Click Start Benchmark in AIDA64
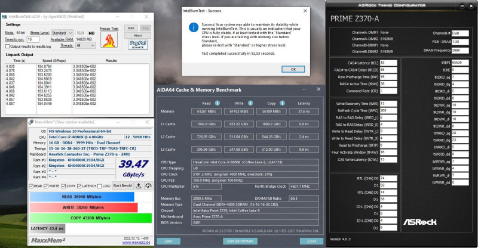The image size is (478, 248). pyautogui.click(x=240, y=241)
